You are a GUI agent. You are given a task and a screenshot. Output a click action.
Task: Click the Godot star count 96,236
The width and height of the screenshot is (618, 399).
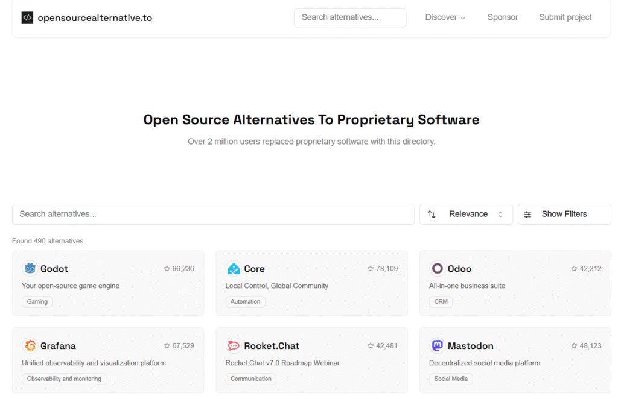click(x=183, y=269)
